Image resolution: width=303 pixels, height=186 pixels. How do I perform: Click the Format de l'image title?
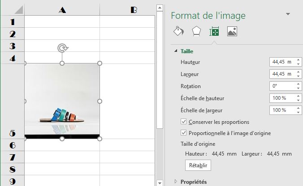208,16
